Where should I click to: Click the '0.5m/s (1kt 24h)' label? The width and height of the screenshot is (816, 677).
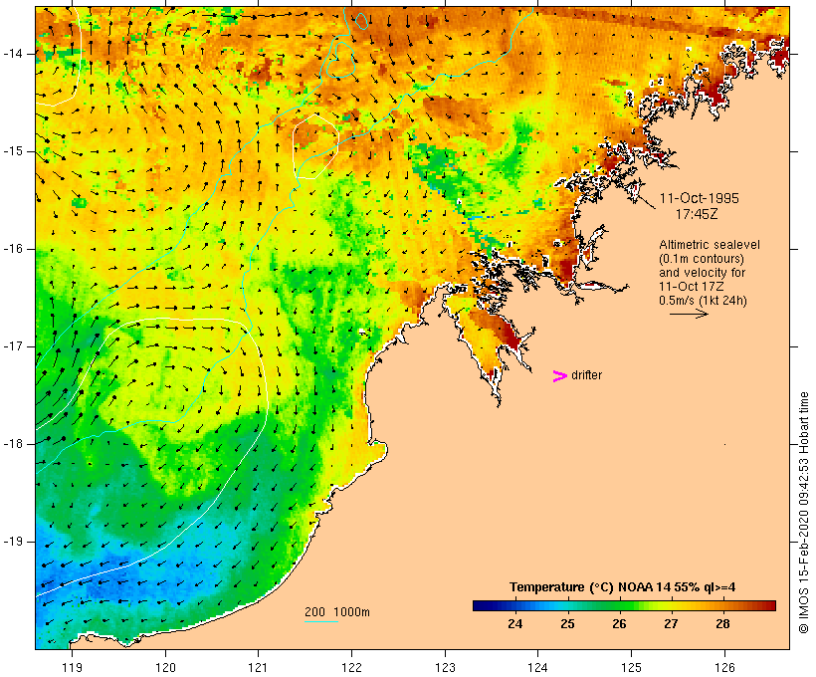703,301
